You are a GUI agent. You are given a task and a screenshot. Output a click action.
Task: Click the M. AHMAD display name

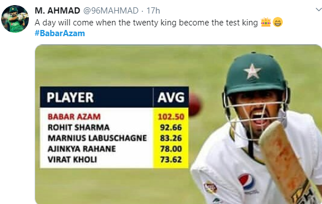click(x=57, y=10)
